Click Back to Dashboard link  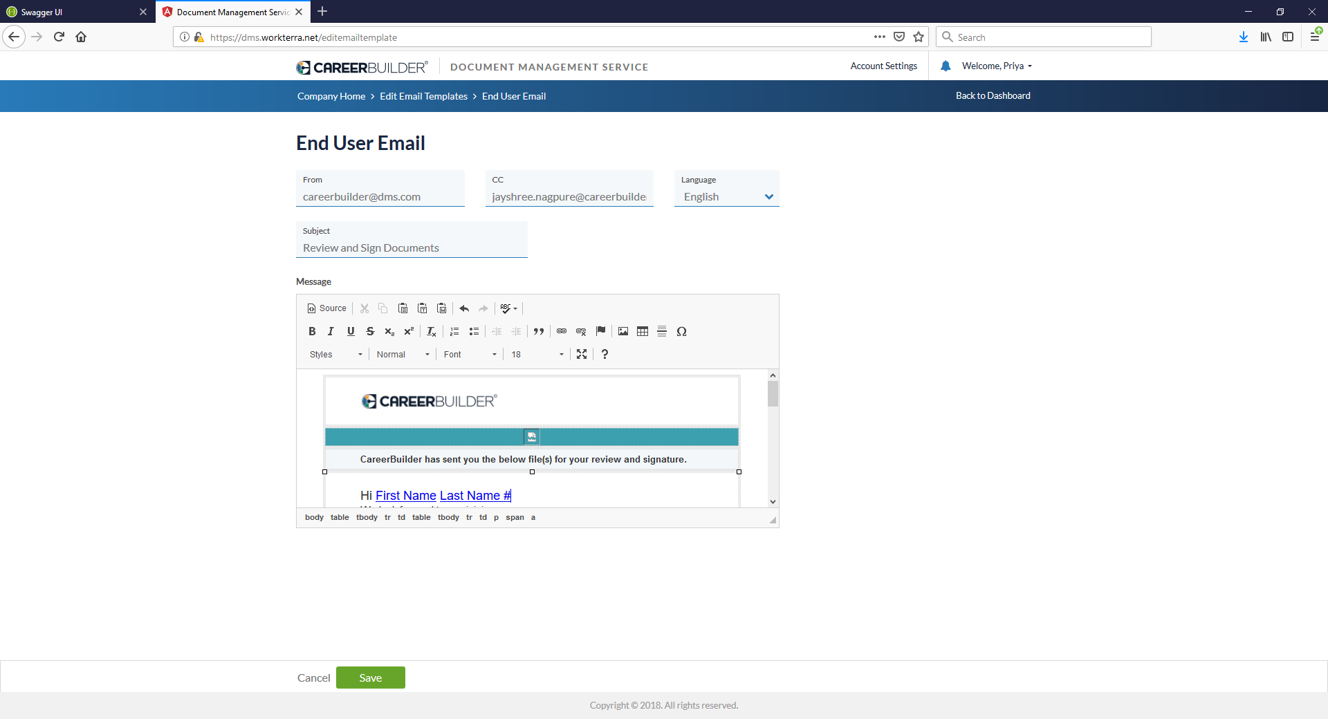(993, 95)
